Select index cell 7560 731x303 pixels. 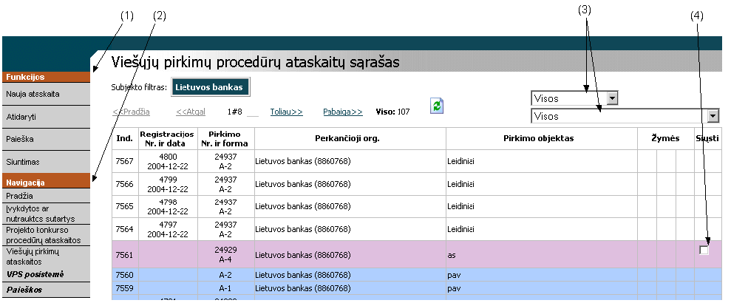click(123, 275)
